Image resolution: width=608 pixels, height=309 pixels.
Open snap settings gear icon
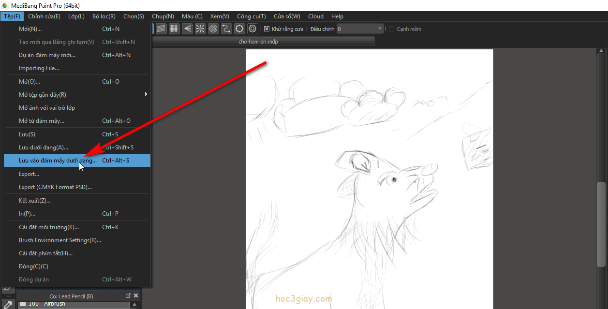click(252, 29)
